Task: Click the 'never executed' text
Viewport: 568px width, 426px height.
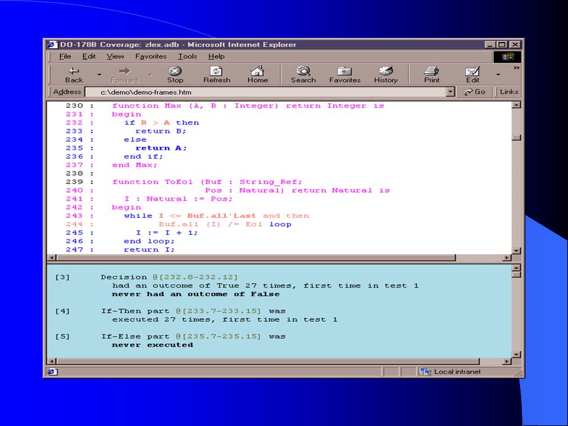Action: 153,345
